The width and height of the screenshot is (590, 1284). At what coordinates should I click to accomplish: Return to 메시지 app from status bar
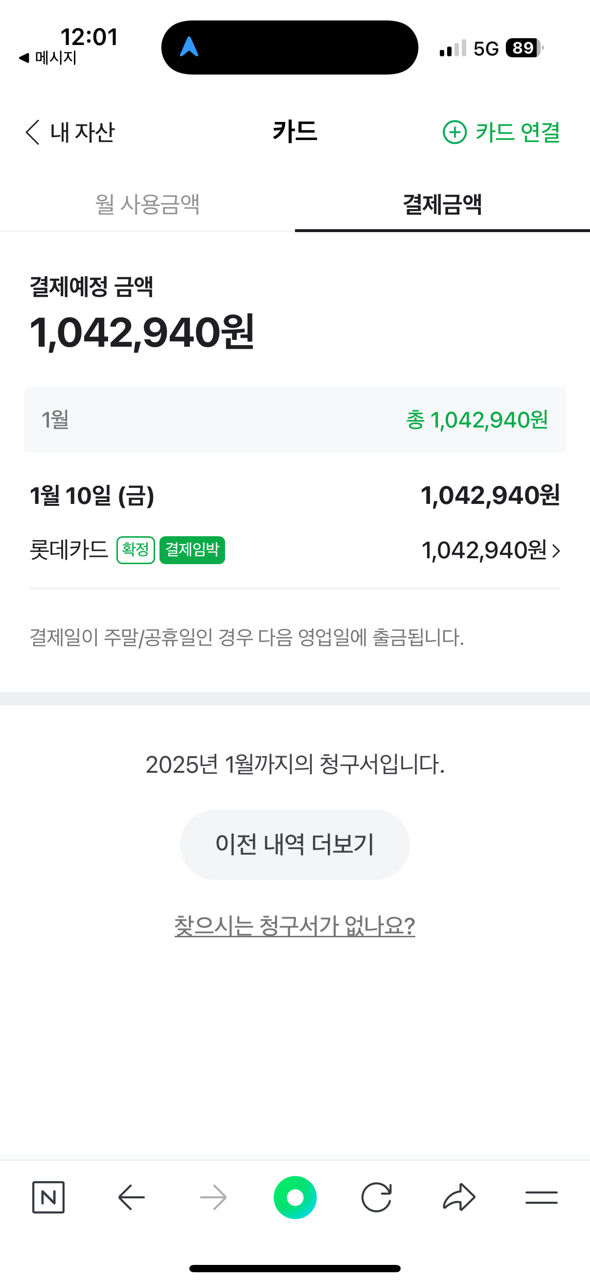click(48, 58)
